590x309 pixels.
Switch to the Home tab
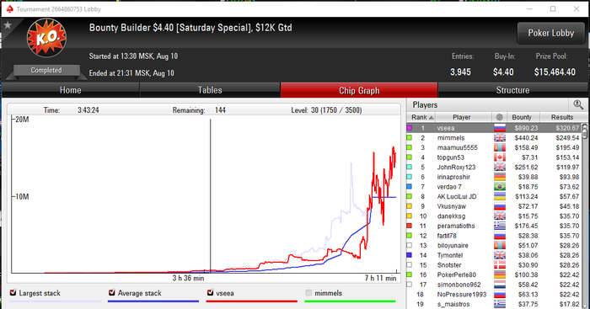[x=70, y=90]
